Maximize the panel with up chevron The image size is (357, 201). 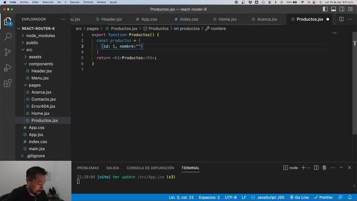(341, 167)
